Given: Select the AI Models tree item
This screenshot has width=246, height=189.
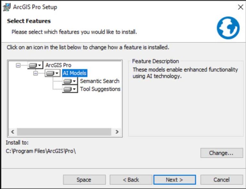Looking at the screenshot, I should coord(74,73).
